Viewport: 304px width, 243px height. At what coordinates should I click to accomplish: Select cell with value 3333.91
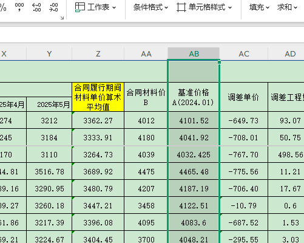click(x=98, y=137)
